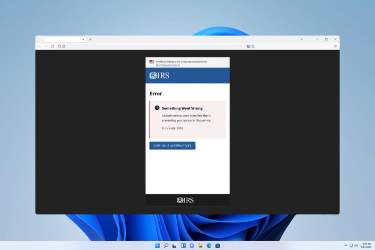The width and height of the screenshot is (375, 250).
Task: Open the Chat taskbar icon
Action: click(x=192, y=245)
